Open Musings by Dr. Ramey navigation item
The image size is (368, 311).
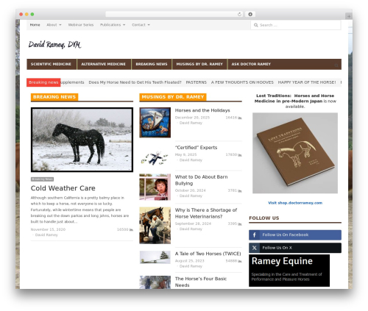(199, 64)
